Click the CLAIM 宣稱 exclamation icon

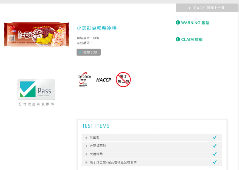click(178, 39)
